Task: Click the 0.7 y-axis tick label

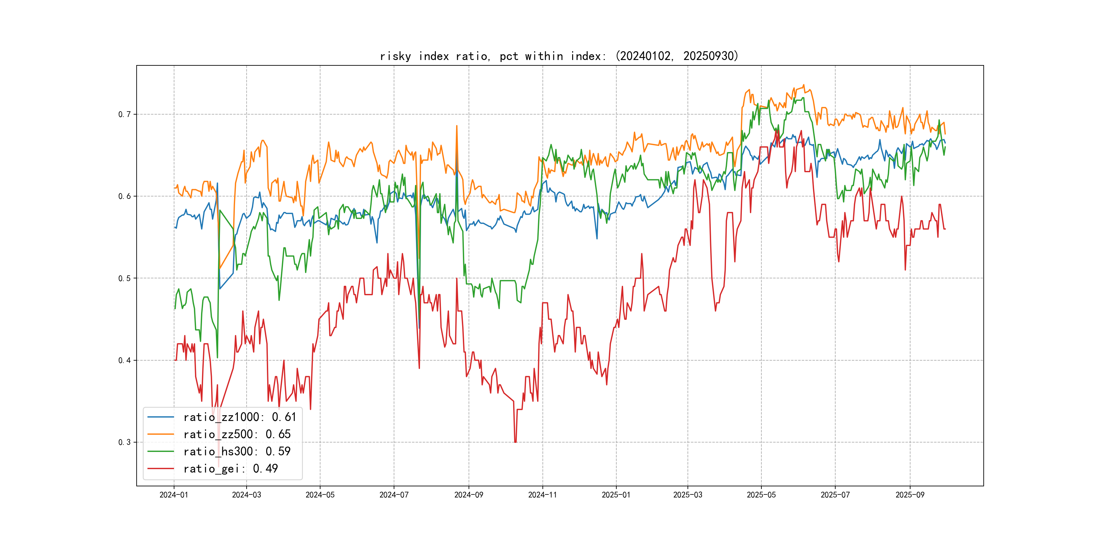Action: (124, 115)
